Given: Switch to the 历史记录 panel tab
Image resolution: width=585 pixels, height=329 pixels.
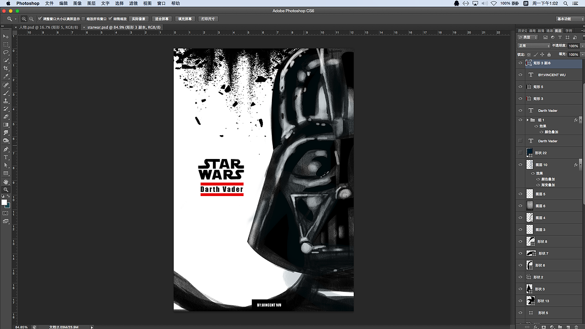Looking at the screenshot, I should point(522,31).
